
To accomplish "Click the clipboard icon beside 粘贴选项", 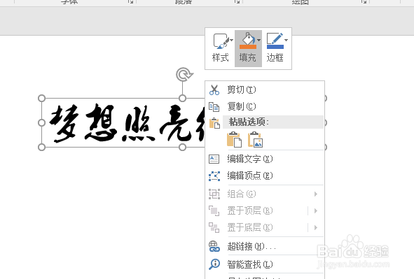I will pos(214,123).
